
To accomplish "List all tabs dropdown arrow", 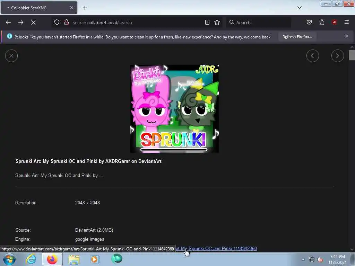I will click(x=300, y=8).
